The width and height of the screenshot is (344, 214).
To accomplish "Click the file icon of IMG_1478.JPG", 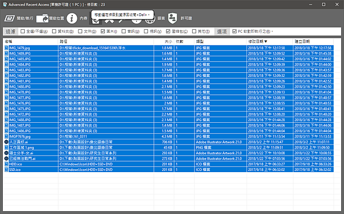I will point(6,92).
